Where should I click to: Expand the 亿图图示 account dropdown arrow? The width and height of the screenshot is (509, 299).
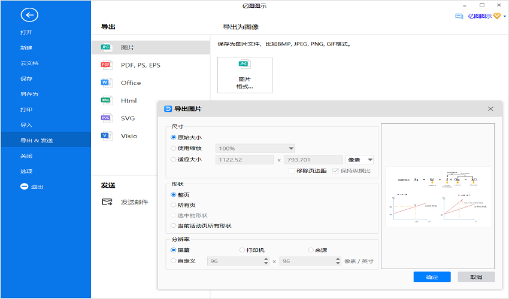(505, 16)
